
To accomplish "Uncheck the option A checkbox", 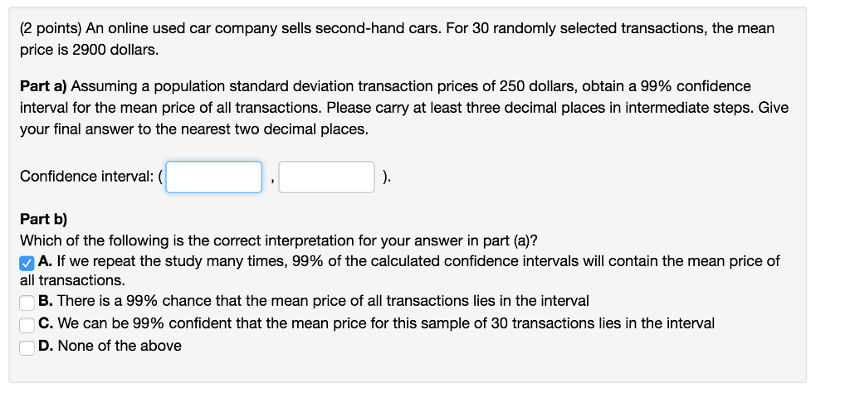I will tap(27, 264).
